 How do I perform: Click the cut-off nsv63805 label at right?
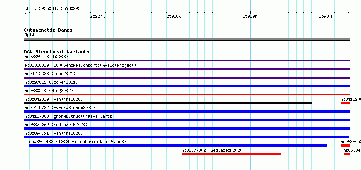[350, 142]
